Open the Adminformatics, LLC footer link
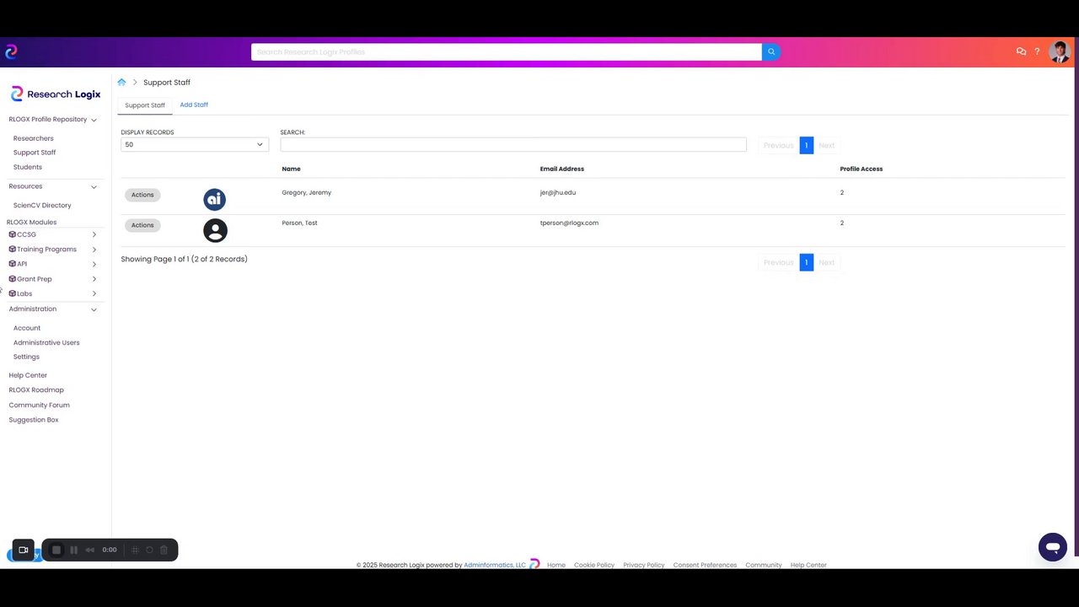Viewport: 1079px width, 607px height. 495,565
